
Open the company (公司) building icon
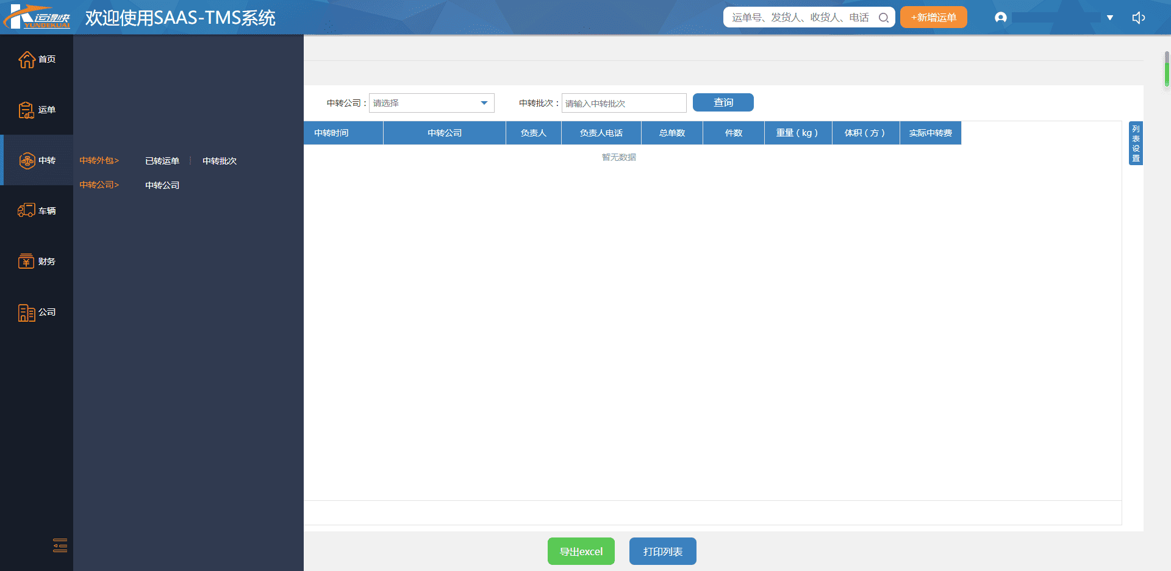[26, 313]
